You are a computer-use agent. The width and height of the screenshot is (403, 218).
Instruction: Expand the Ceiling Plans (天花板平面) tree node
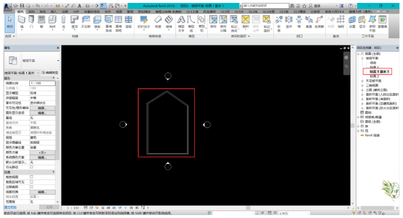(362, 81)
